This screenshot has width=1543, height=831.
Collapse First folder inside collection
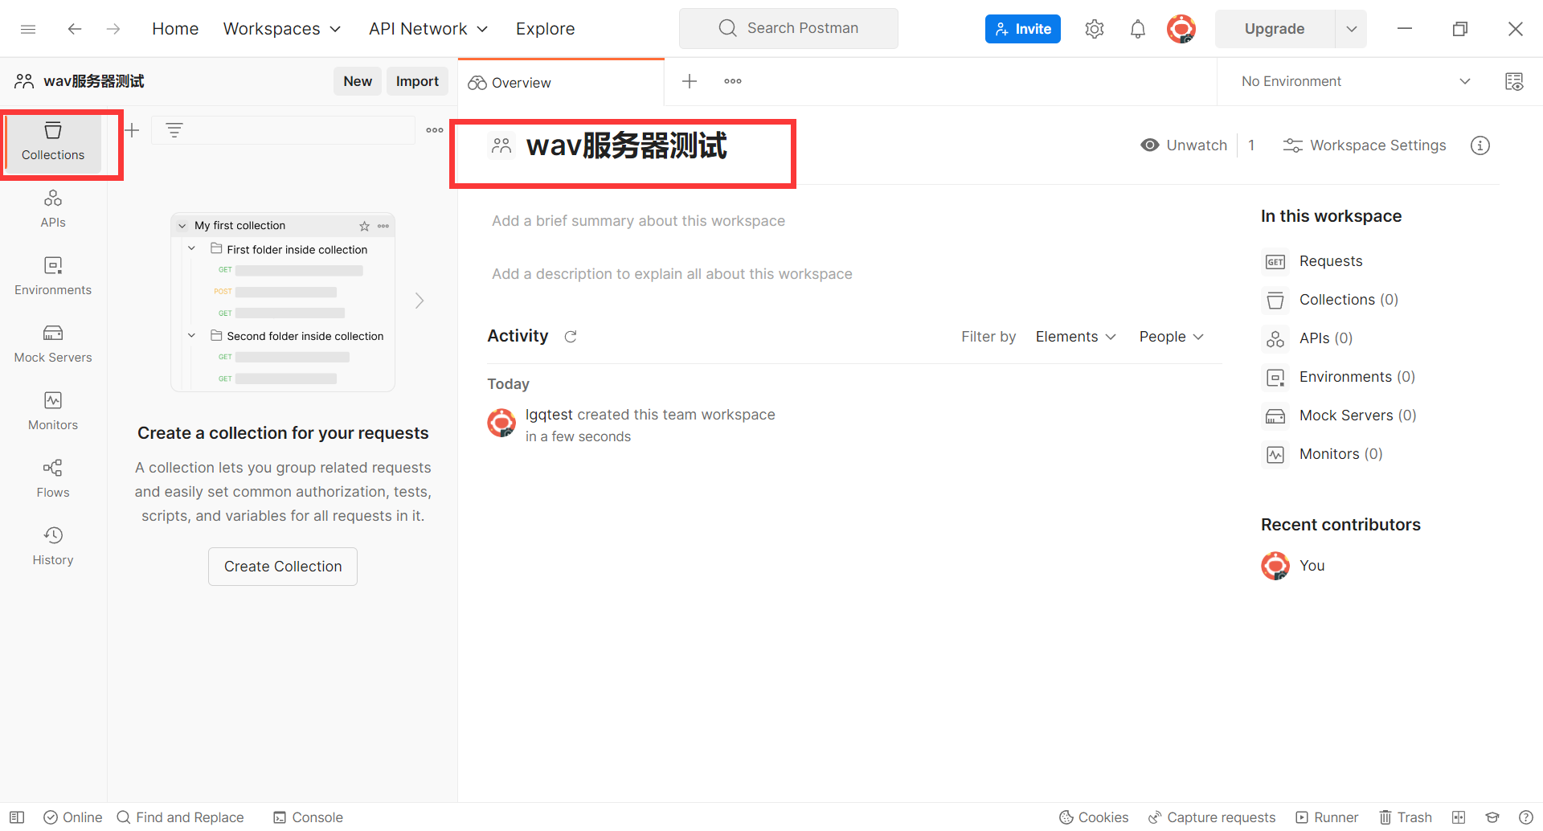192,249
